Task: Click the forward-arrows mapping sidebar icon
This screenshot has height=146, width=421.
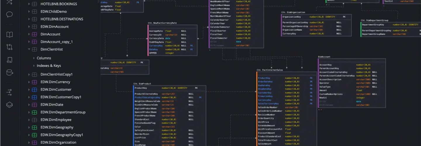Action: click(9, 92)
